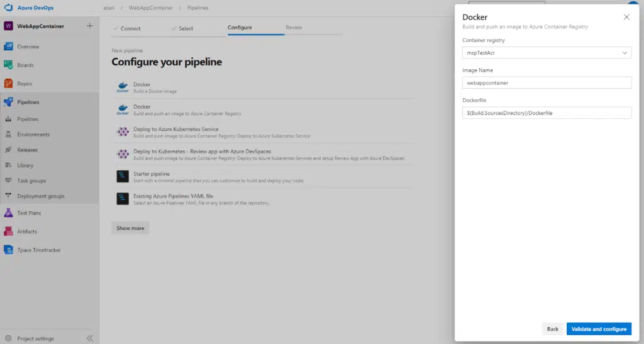Click the Azure DevOps logo icon

click(x=8, y=8)
